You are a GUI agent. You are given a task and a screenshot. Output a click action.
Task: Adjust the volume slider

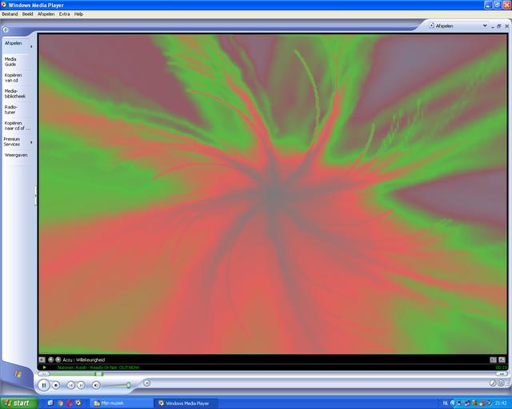[x=128, y=385]
